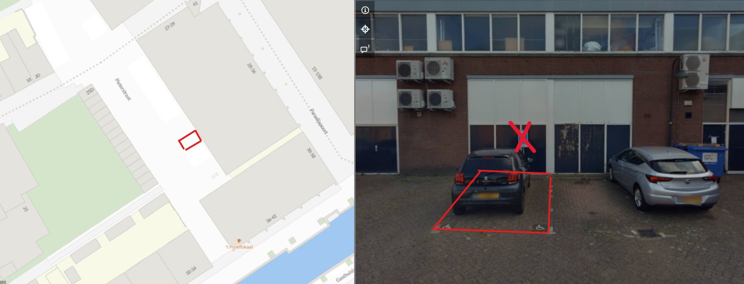
Task: Click house number label 28-36
Action: click(251, 69)
